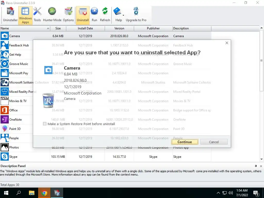Open the Windows Start menu

click(6, 193)
